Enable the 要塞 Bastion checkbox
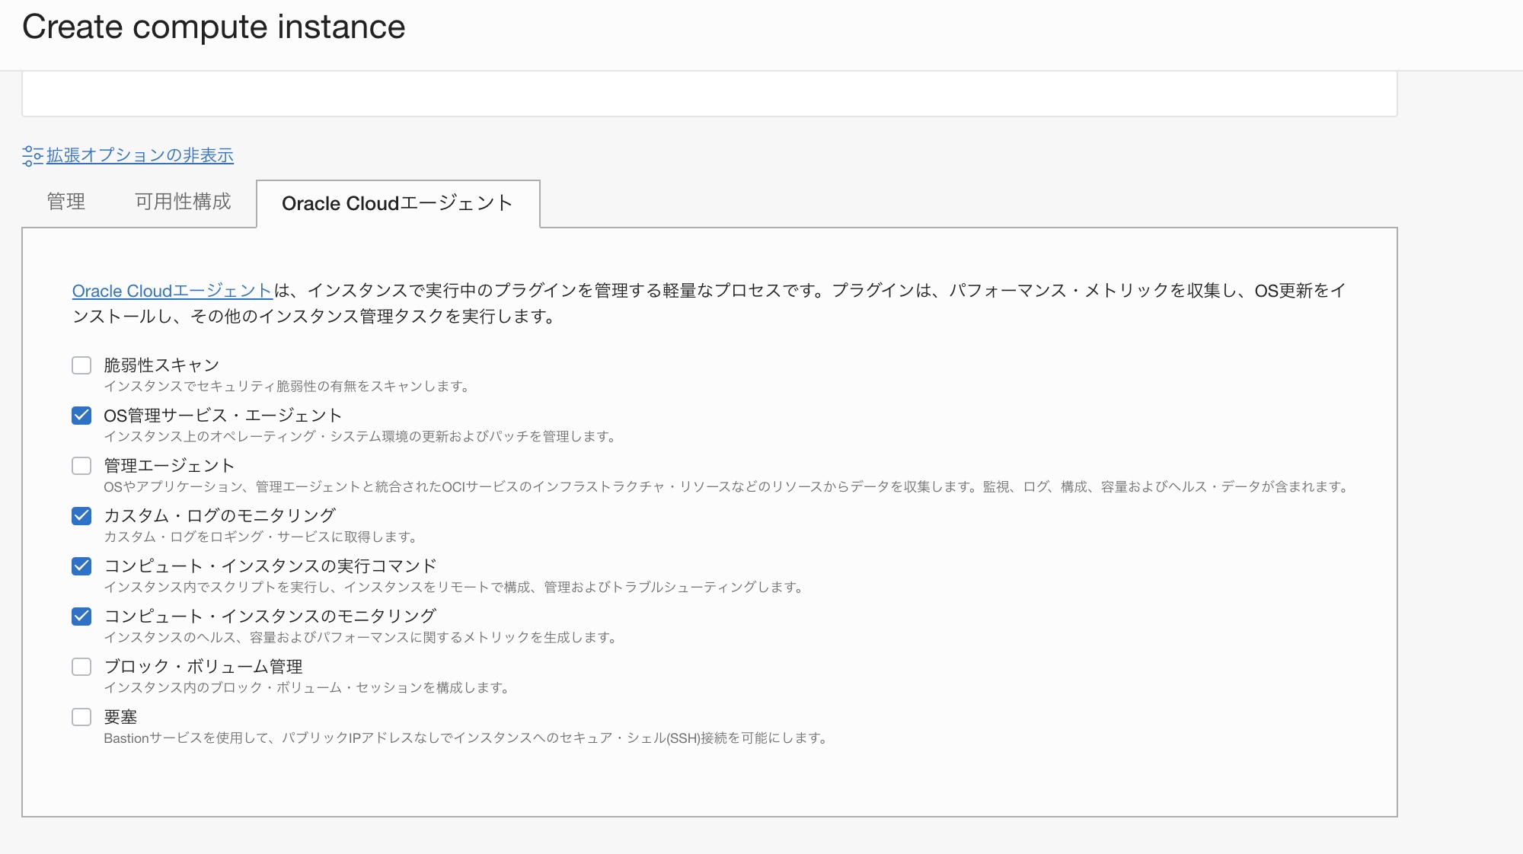This screenshot has width=1523, height=854. [x=81, y=717]
